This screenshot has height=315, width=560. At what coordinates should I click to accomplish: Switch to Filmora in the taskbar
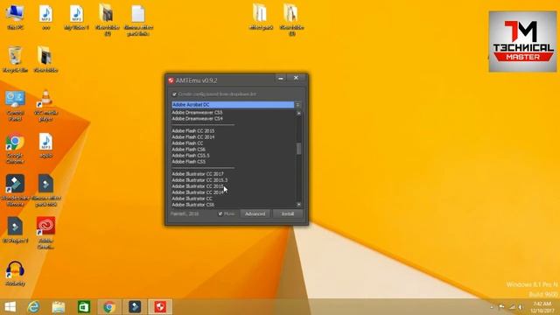tap(135, 307)
